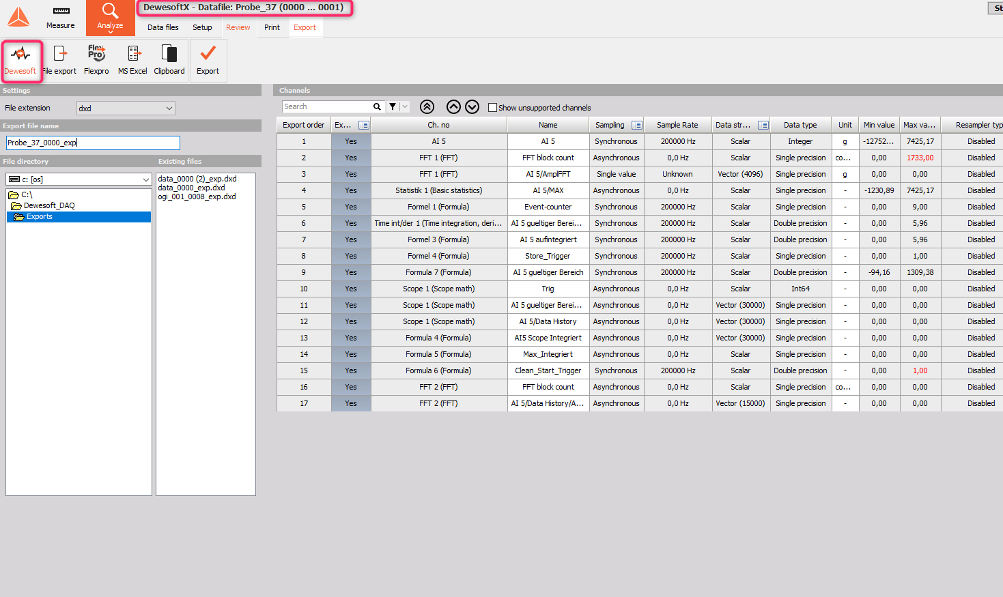Click min value -94,16 cell

[879, 272]
